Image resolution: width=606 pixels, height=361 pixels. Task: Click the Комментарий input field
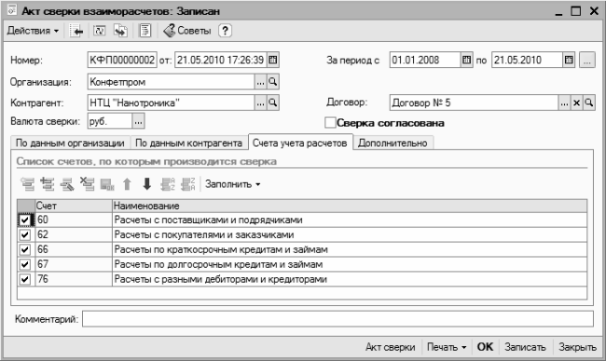coord(337,319)
